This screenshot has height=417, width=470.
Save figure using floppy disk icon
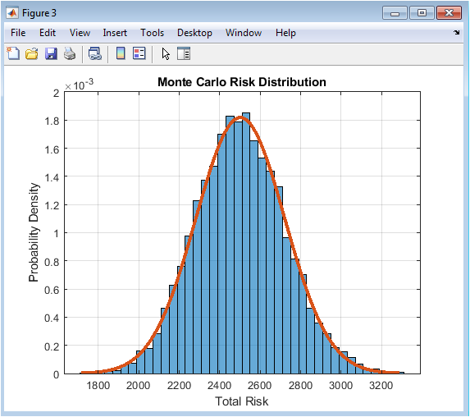51,54
